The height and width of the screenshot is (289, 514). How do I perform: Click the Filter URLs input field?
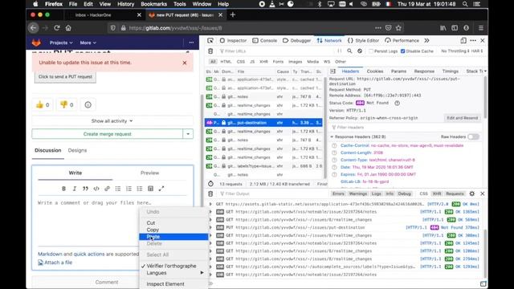tap(277, 51)
